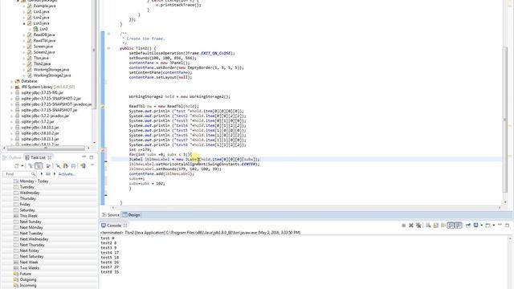The image size is (514, 289).
Task: Click the search magnifier in Find field
Action: pos(33,173)
